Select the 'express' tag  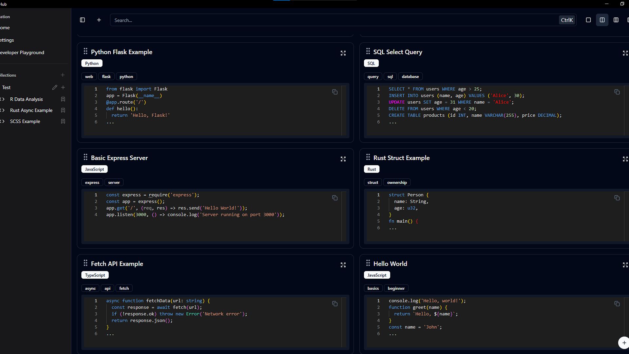[92, 183]
